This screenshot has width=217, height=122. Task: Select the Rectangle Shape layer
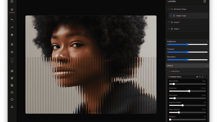tap(187, 9)
